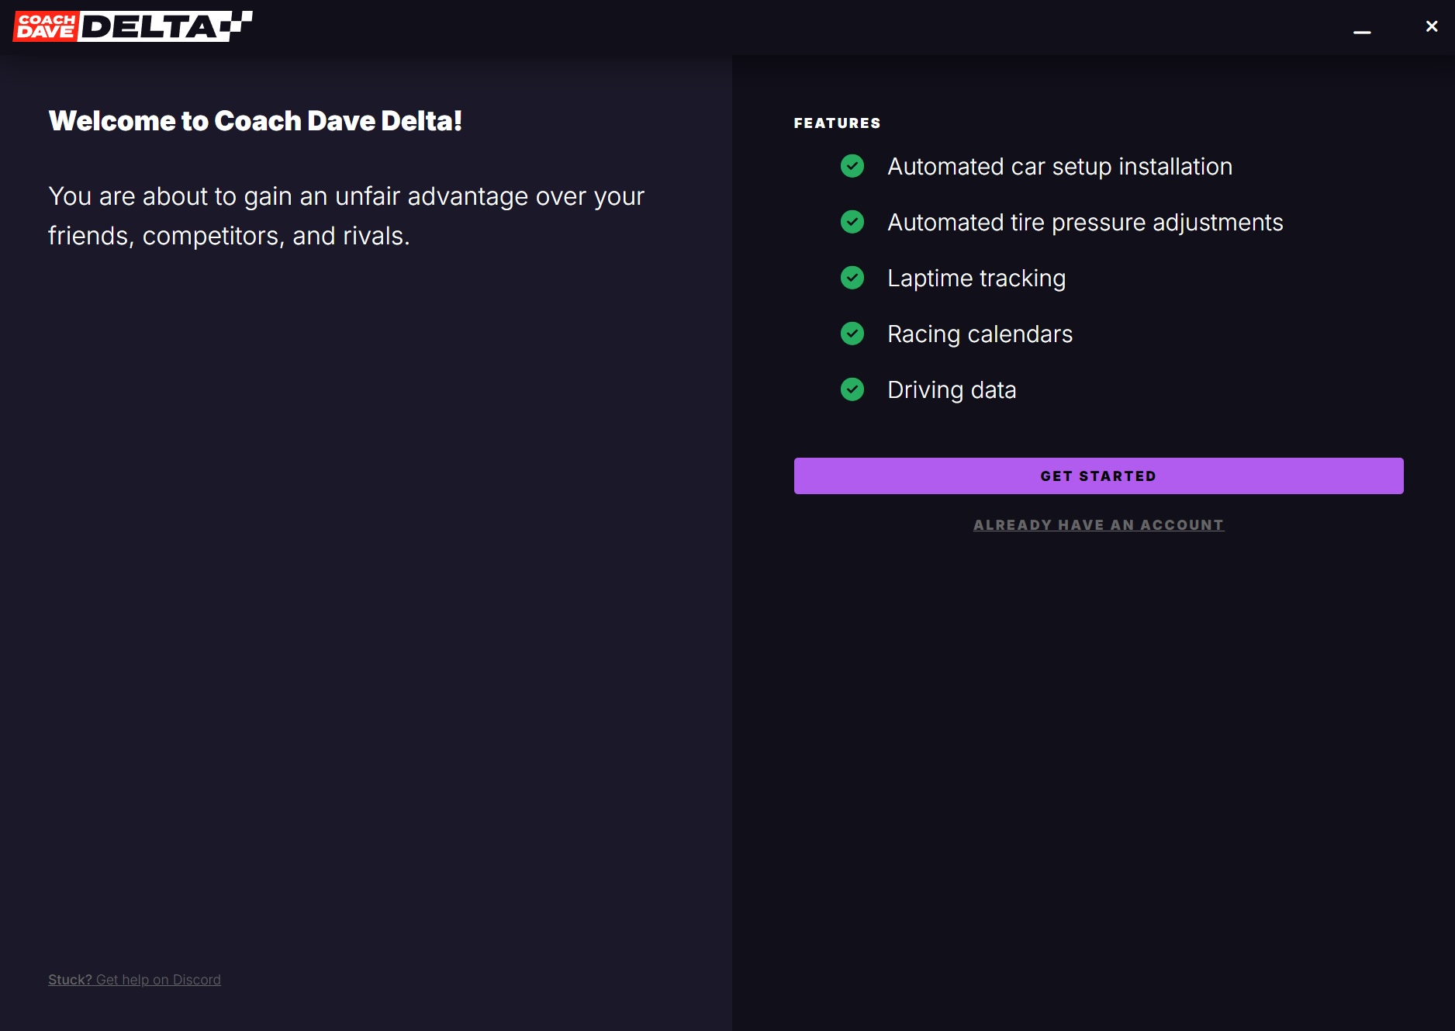
Task: Open the ALREADY HAVE AN ACCOUNT link
Action: 1098,524
